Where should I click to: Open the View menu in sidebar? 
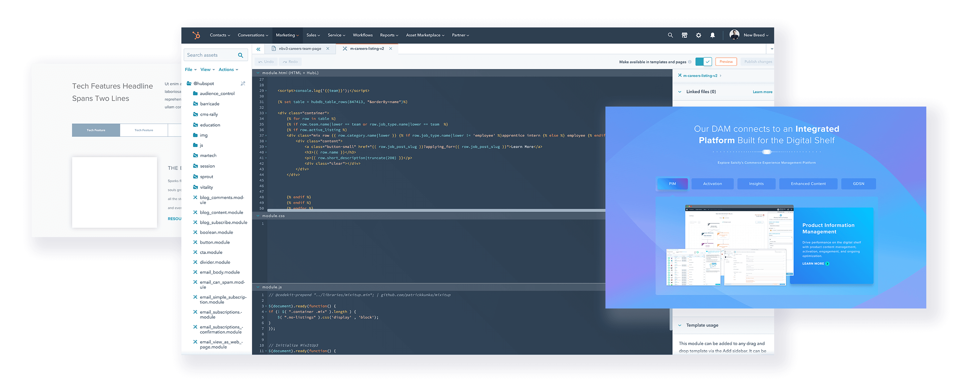click(207, 70)
